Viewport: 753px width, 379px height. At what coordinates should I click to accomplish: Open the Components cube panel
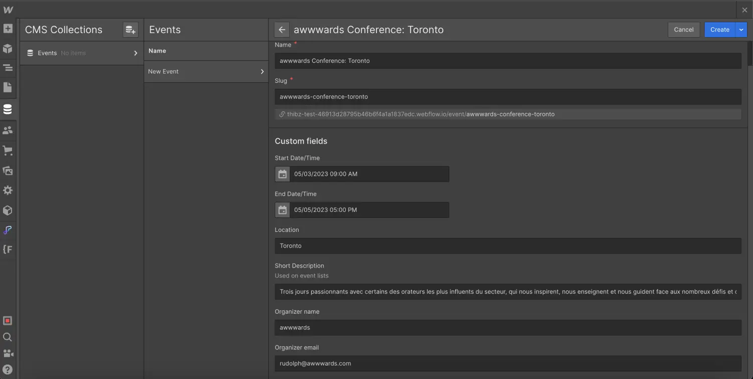[x=8, y=48]
